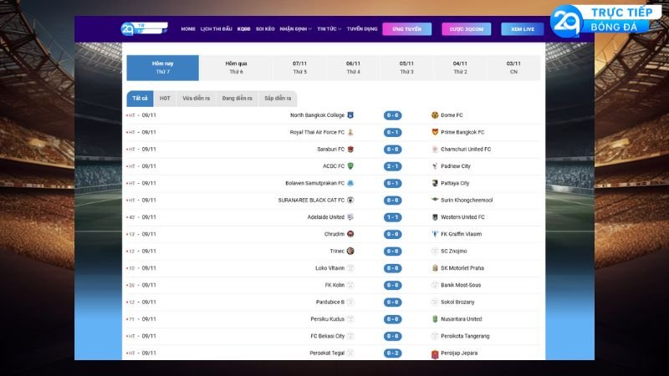Select the 03/11 CN tab
Viewport: 669px width, 376px height.
[x=513, y=68]
